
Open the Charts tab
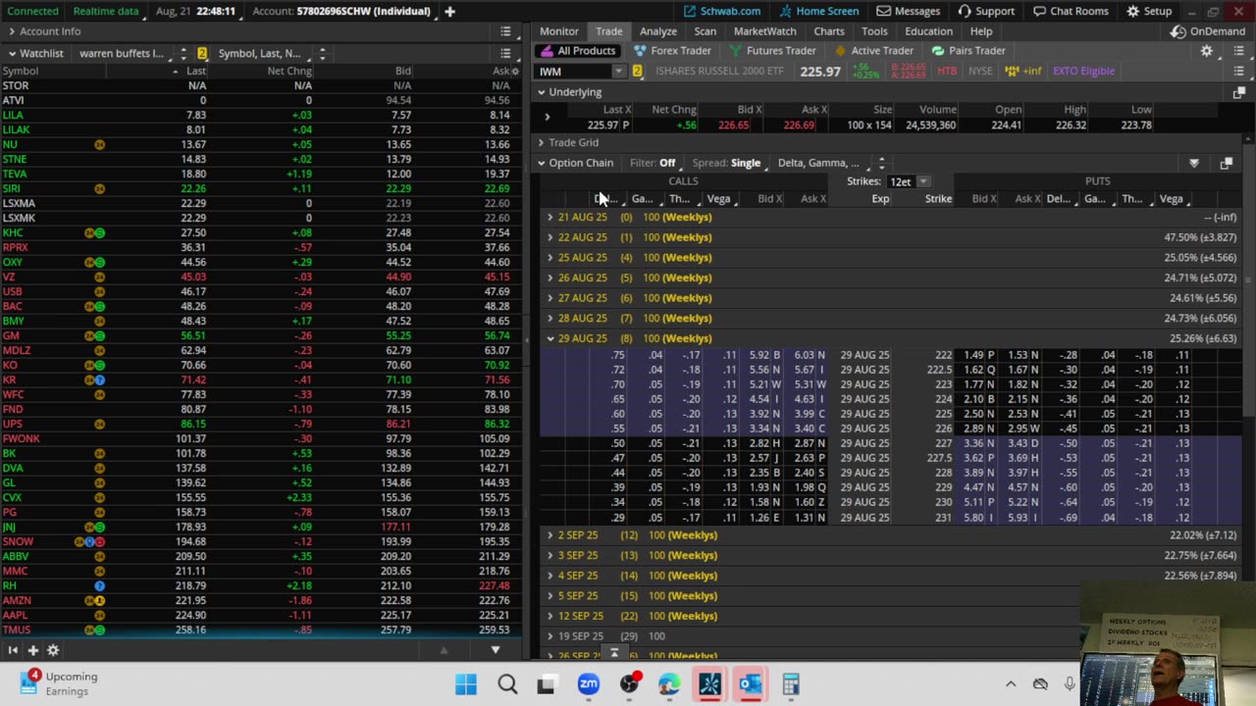click(x=828, y=31)
